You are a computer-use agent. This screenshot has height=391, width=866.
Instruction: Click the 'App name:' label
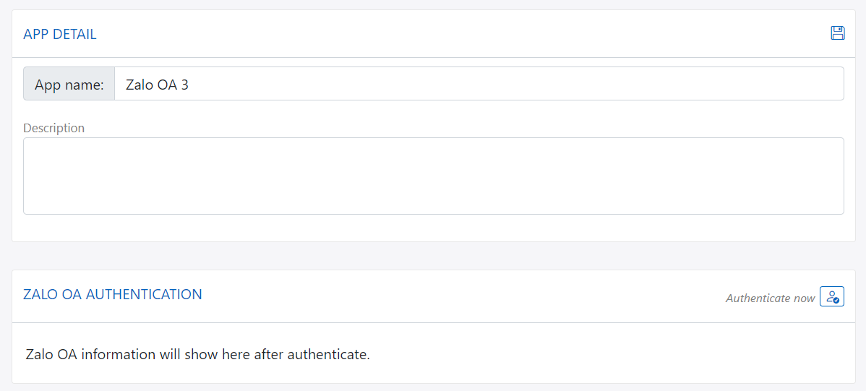pos(69,85)
